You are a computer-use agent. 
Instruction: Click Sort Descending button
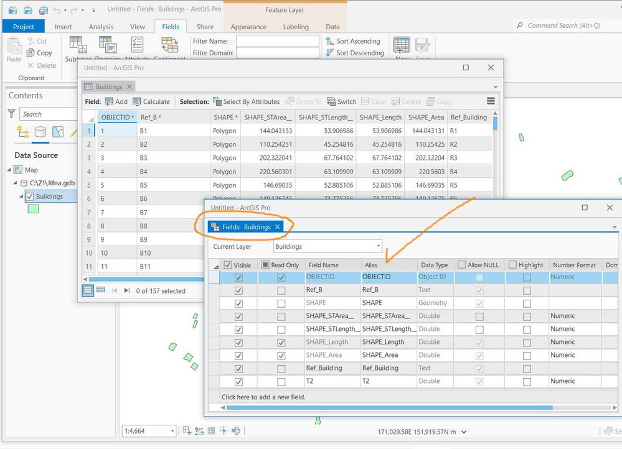point(355,53)
